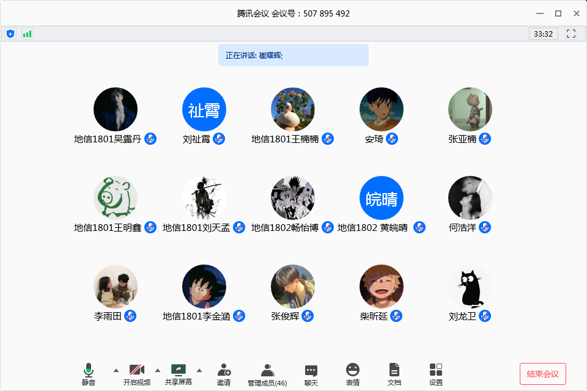Image resolution: width=587 pixels, height=391 pixels.
Task: Click muted mic icon beside 刘龙卫
Action: [485, 316]
